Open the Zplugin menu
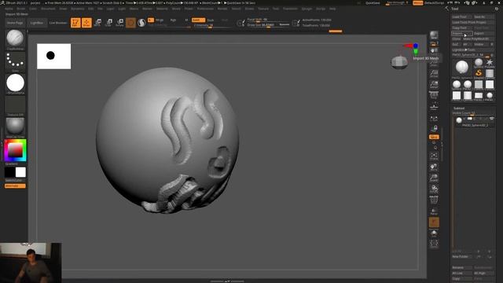The height and width of the screenshot is (283, 503). [x=307, y=9]
